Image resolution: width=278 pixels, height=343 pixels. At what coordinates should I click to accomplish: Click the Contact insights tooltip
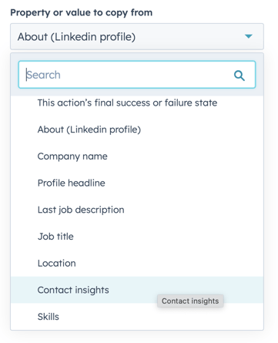tap(190, 301)
